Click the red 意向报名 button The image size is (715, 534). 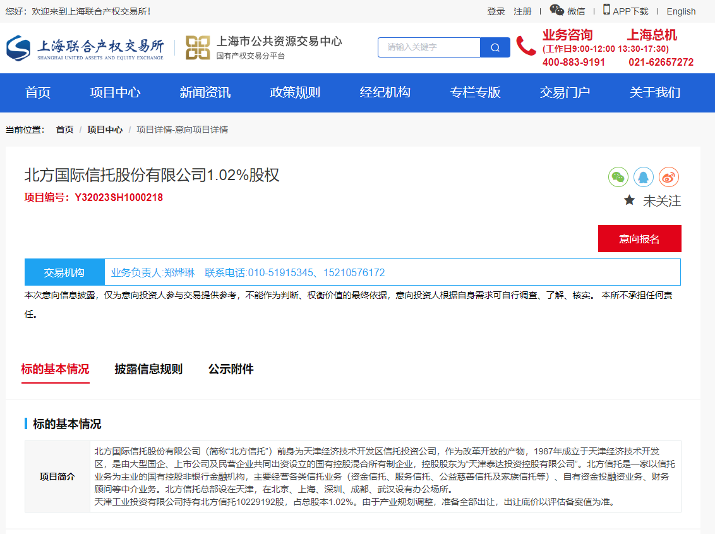pos(640,238)
